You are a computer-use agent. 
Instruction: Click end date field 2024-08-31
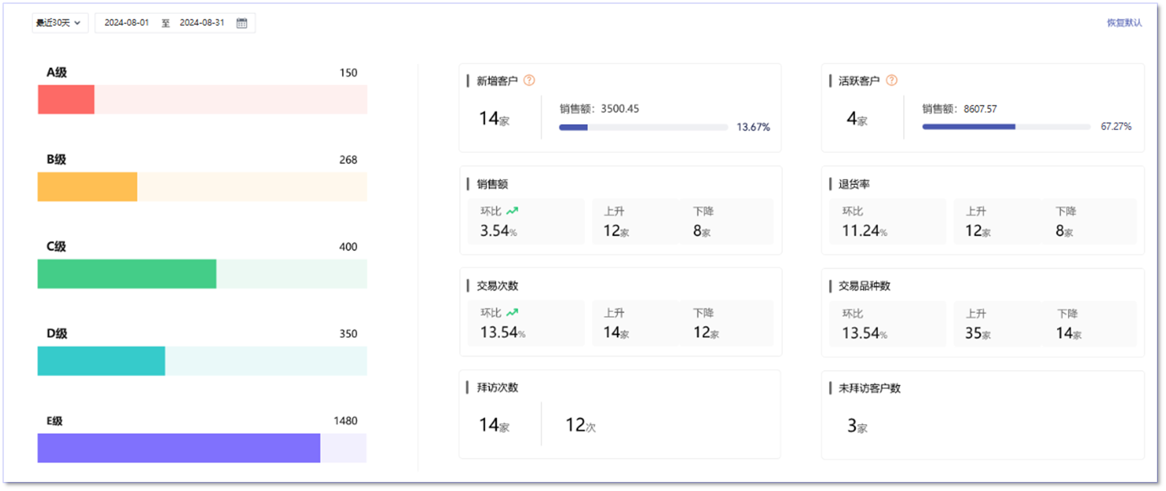tap(202, 23)
